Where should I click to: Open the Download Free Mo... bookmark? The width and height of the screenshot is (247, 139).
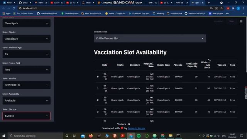pyautogui.click(x=140, y=14)
